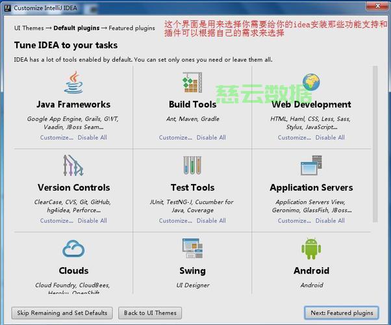Image resolution: width=391 pixels, height=325 pixels.
Task: Click the Application Servers window icon
Action: click(x=311, y=165)
